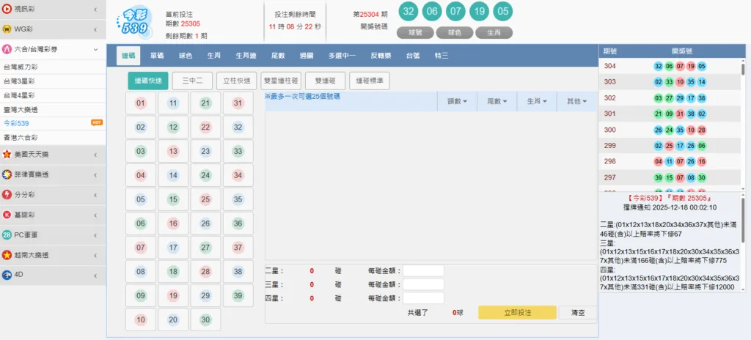The width and height of the screenshot is (751, 340).
Task: Click the 視訊彩 sidebar icon
Action: [7, 9]
